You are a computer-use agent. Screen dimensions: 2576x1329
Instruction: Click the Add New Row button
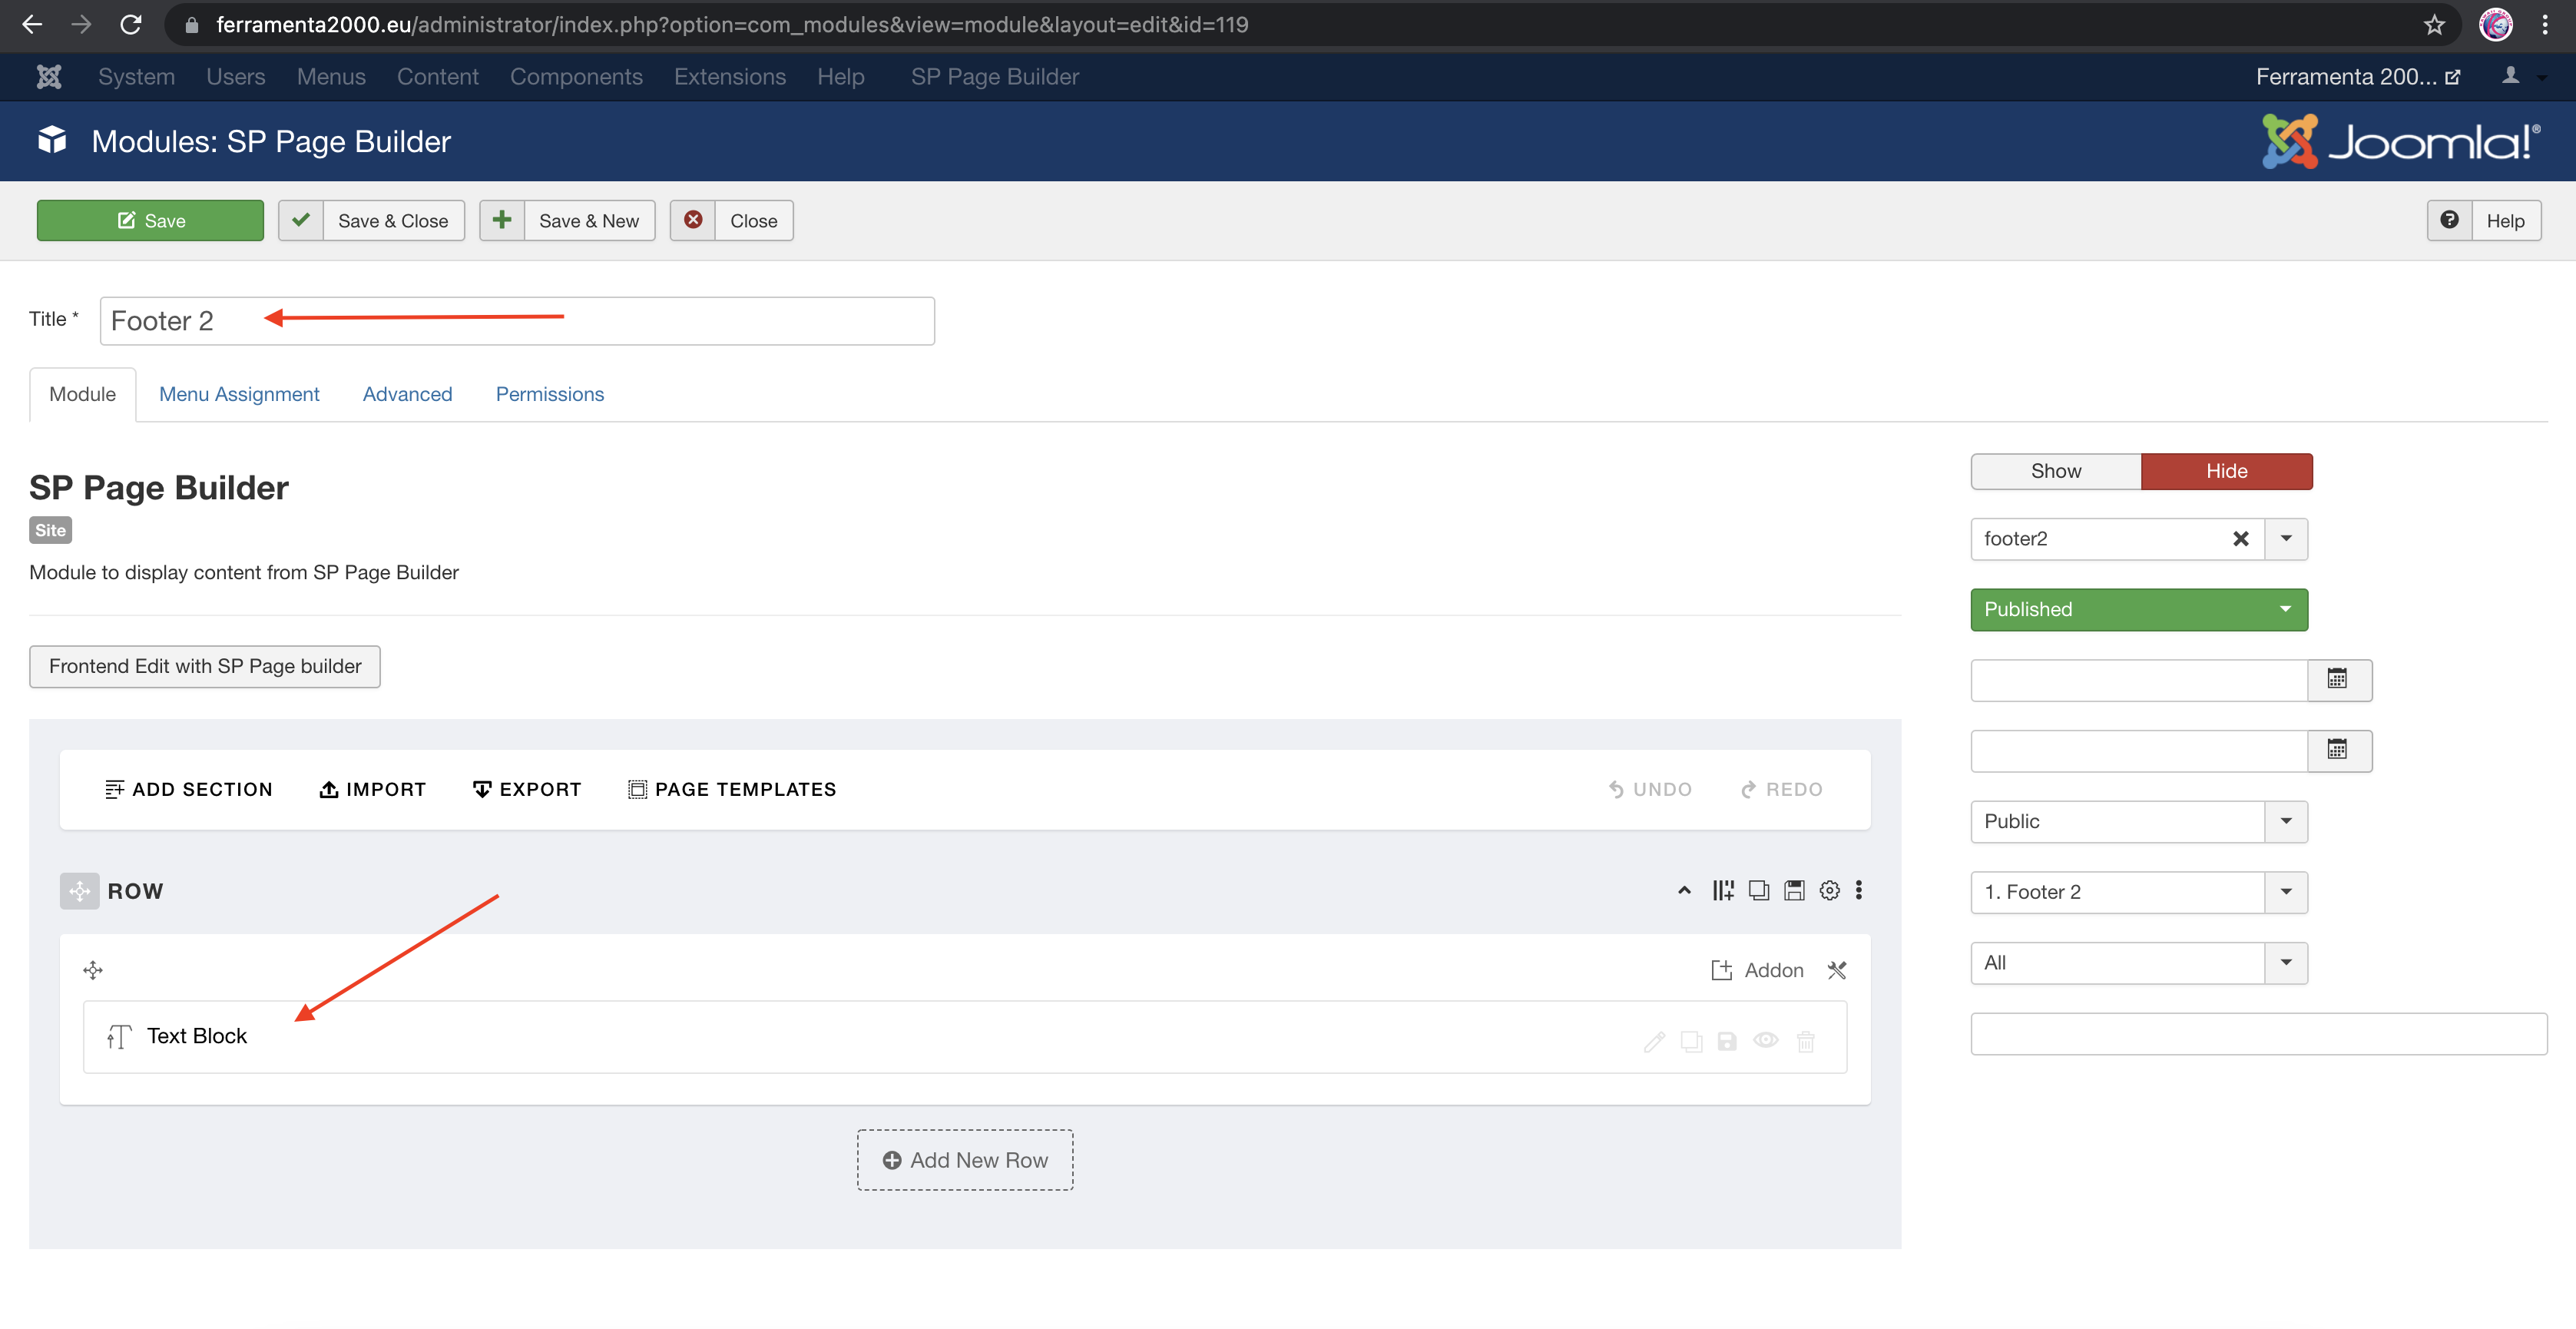click(x=964, y=1160)
